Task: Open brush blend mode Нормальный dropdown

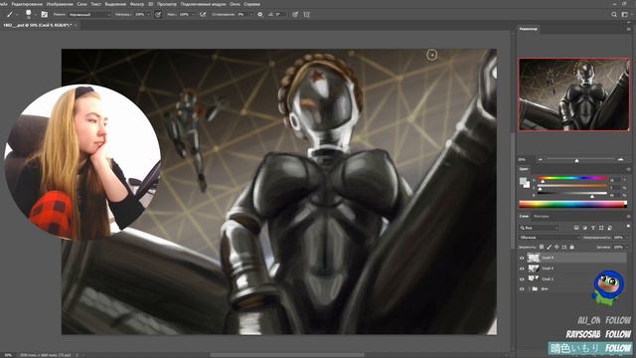Action: 89,14
